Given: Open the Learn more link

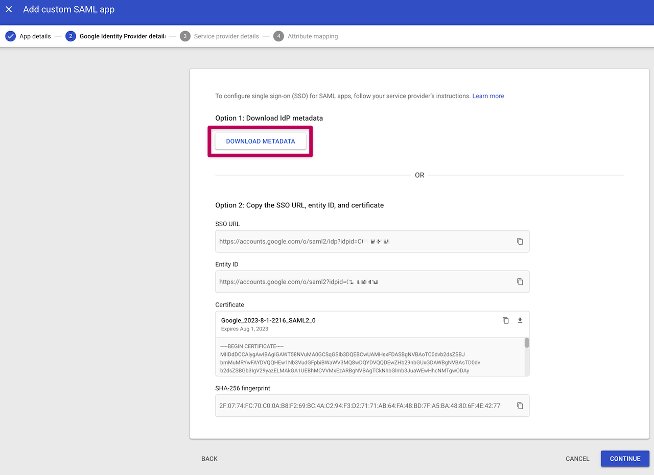Looking at the screenshot, I should click(x=488, y=96).
